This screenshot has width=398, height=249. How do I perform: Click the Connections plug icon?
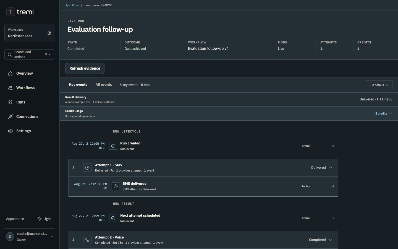pyautogui.click(x=11, y=116)
